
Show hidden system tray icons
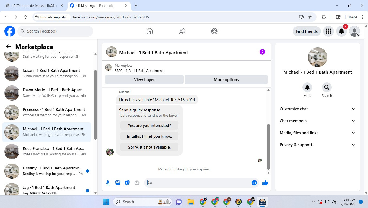314,202
